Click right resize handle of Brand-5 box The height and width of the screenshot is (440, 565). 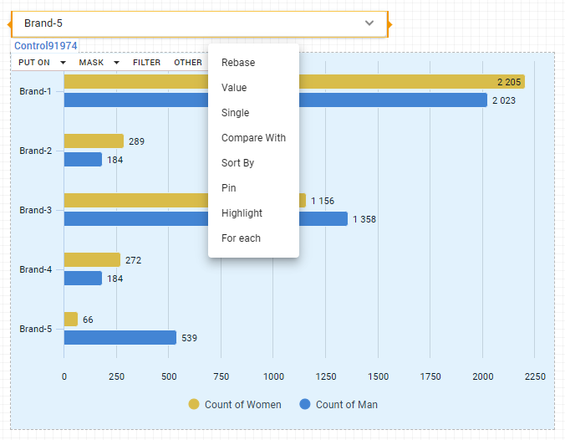(x=390, y=23)
